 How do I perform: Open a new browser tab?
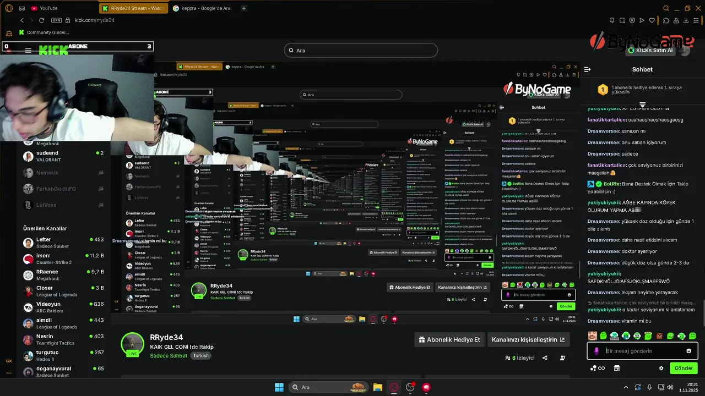click(x=244, y=8)
